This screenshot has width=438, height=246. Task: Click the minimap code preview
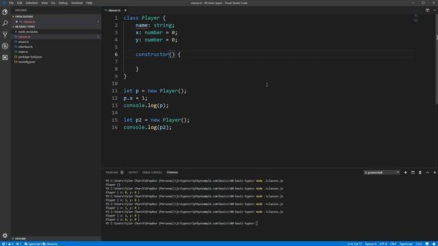click(416, 18)
